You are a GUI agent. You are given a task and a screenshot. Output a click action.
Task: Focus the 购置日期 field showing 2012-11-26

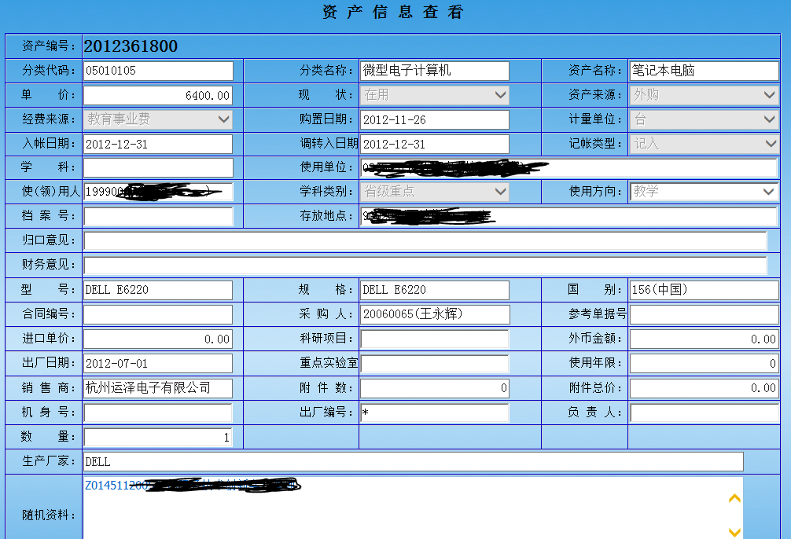(434, 119)
